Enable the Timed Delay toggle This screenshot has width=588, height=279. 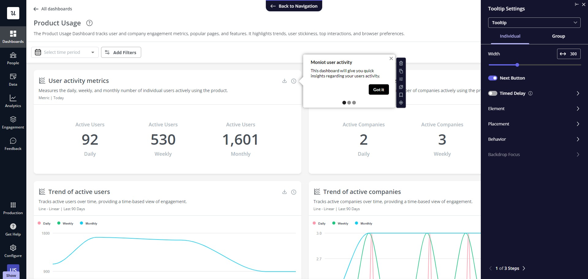click(493, 93)
